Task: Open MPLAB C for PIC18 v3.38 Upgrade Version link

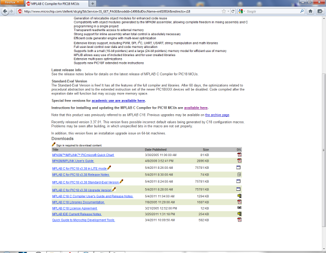Action: tap(81, 190)
